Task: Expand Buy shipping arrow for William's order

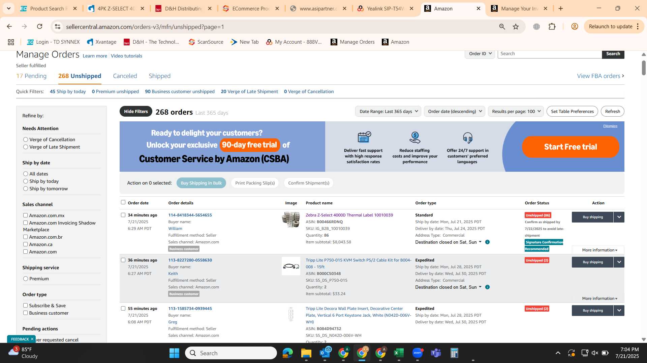Action: click(619, 217)
